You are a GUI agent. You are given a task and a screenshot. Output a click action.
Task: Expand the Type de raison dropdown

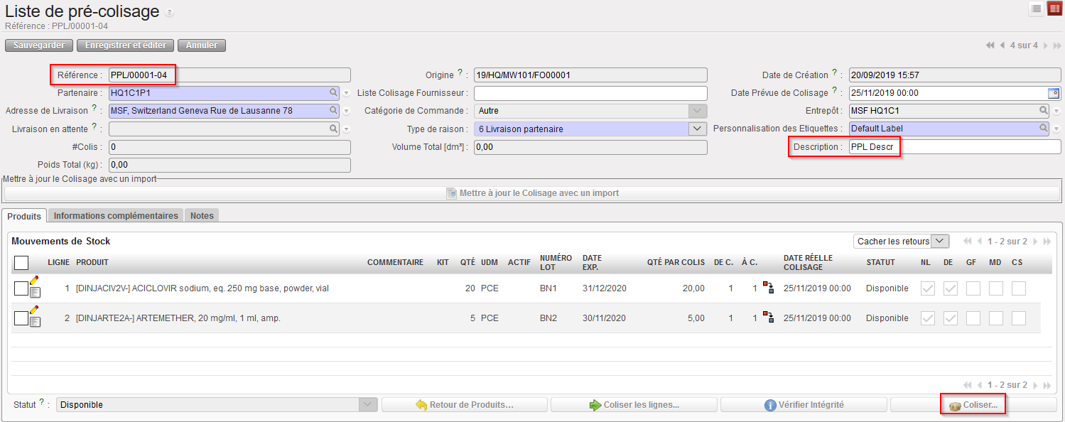pyautogui.click(x=698, y=129)
